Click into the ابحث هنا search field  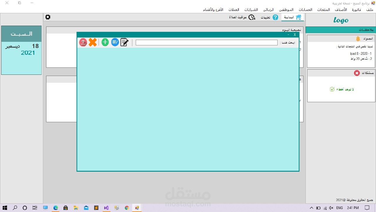point(207,43)
